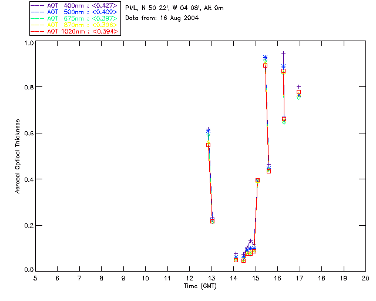Click the x-axis tick label 7
The height and width of the screenshot is (301, 376).
click(x=79, y=278)
